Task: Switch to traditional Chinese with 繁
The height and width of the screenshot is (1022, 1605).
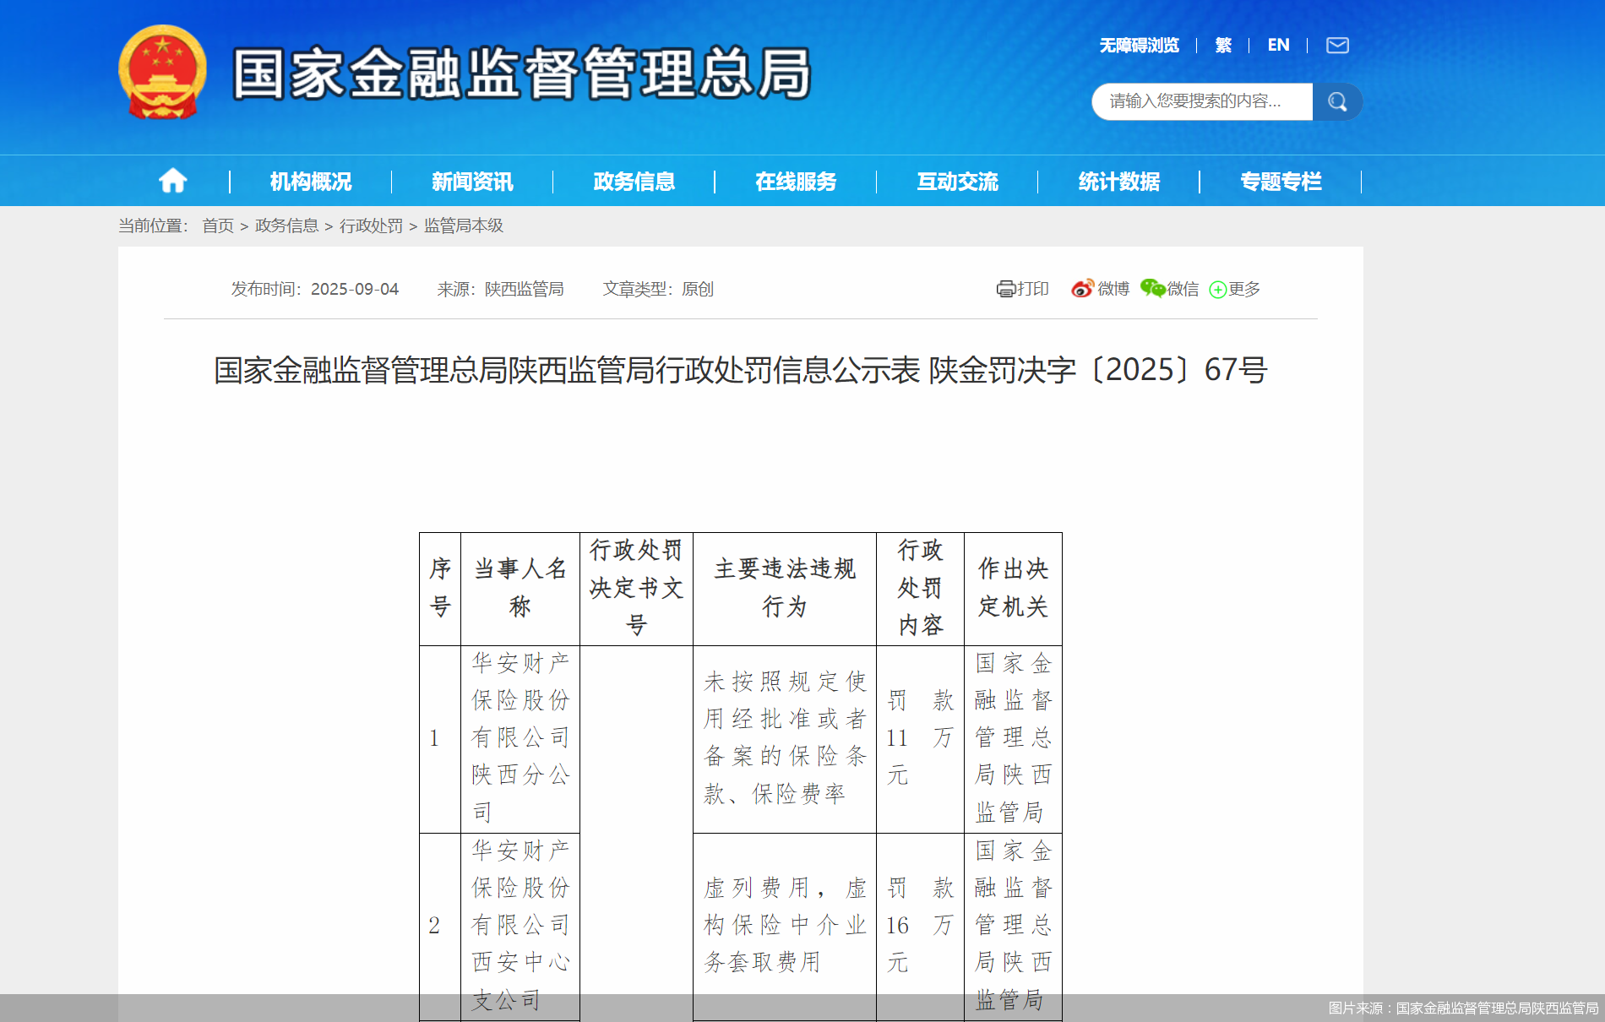Action: tap(1222, 45)
